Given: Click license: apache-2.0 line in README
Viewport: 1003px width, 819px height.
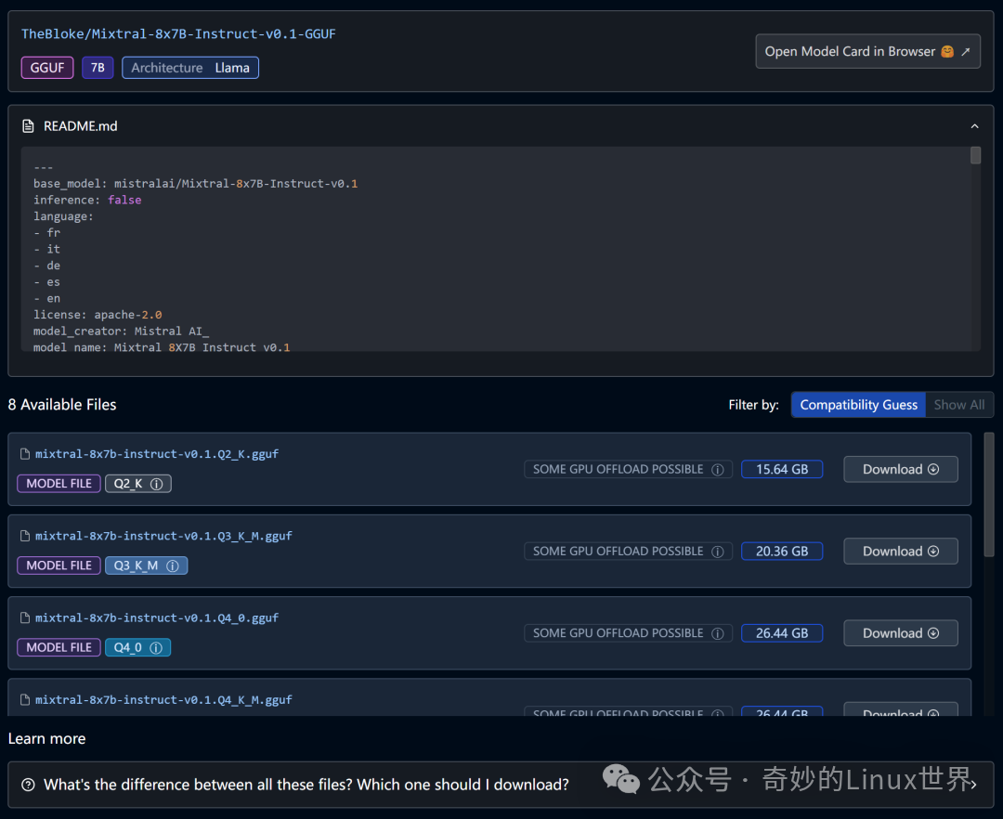Looking at the screenshot, I should tap(98, 315).
